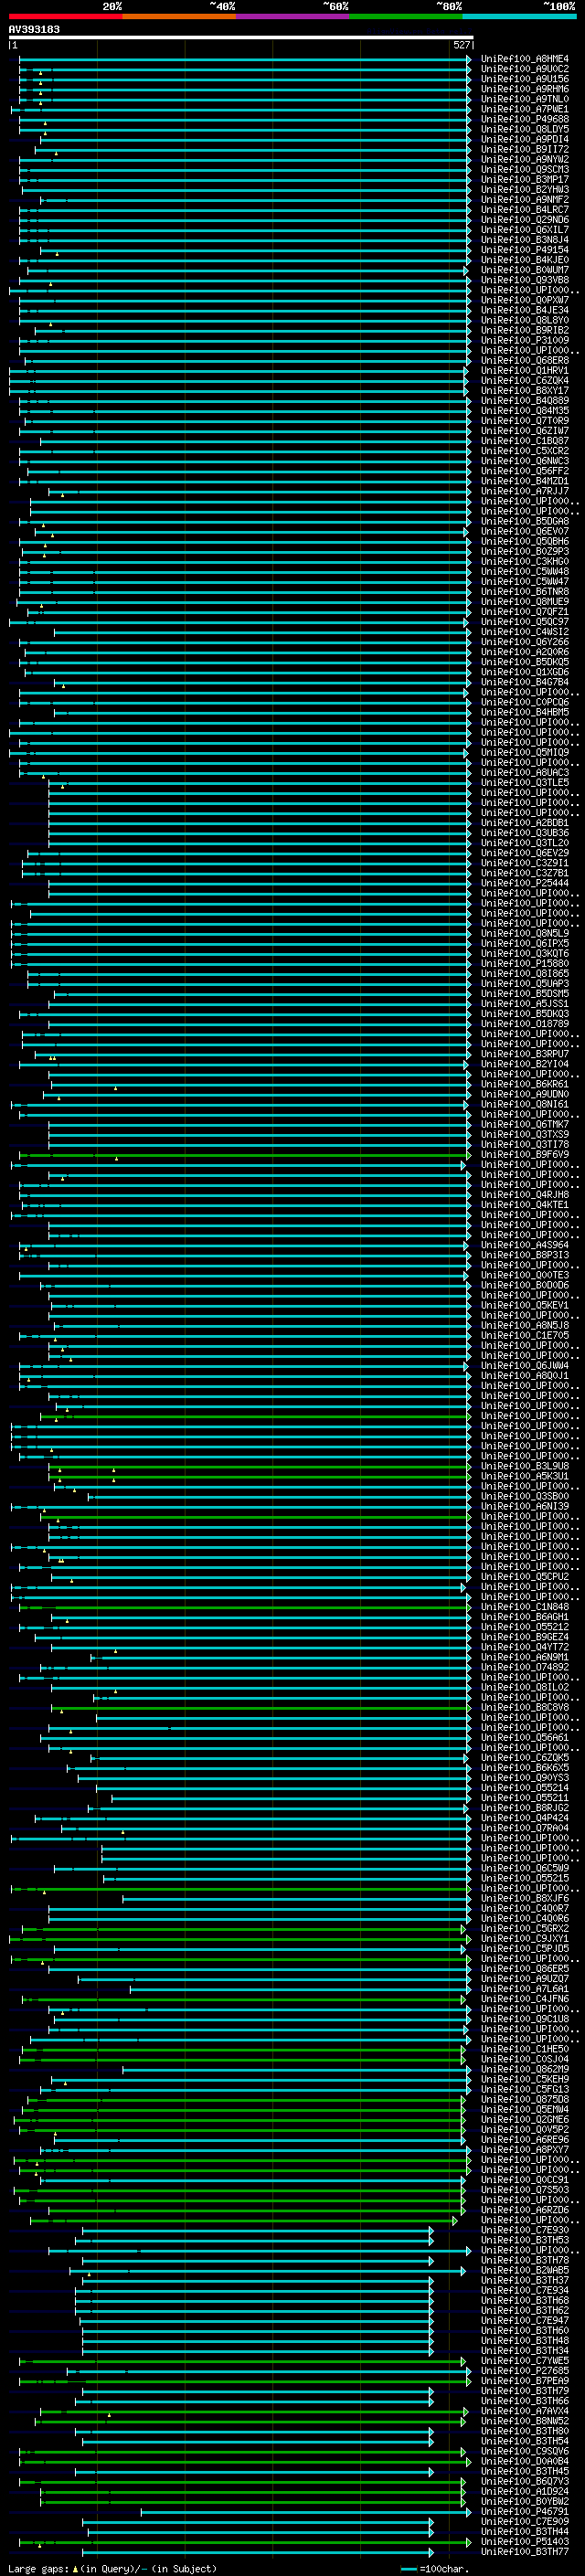Click the green ~80% identity legend segment
Viewport: 585px width, 2576px height.
[405, 16]
